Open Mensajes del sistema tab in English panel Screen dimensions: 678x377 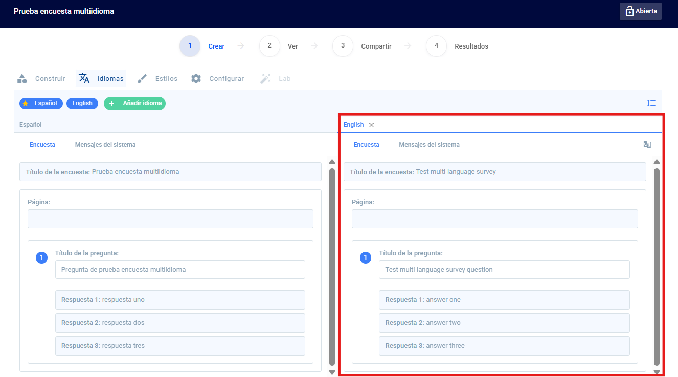pos(429,145)
